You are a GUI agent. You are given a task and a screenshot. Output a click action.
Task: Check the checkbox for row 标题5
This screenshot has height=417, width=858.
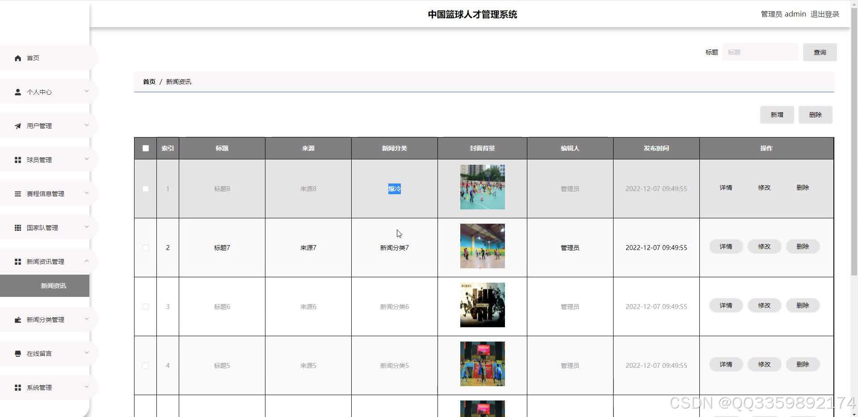coord(146,366)
